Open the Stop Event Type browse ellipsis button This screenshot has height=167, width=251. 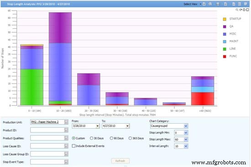click(66, 162)
